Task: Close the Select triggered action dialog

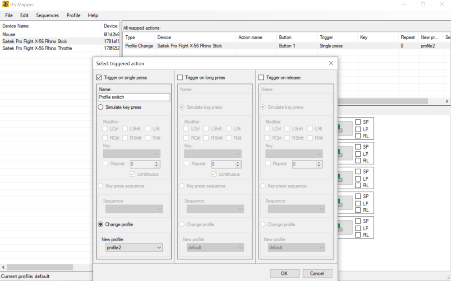Action: 331,63
